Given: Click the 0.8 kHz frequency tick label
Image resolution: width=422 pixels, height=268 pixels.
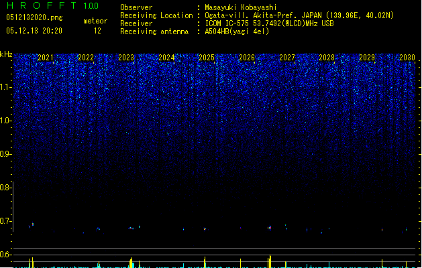Looking at the screenshot, I should (x=5, y=188).
